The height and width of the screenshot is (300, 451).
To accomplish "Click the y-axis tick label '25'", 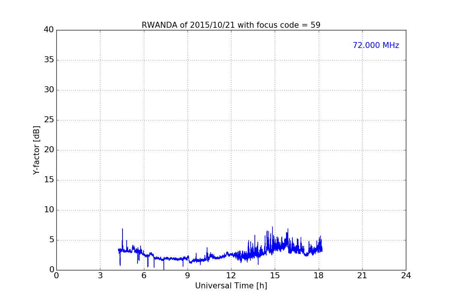I will point(49,120).
